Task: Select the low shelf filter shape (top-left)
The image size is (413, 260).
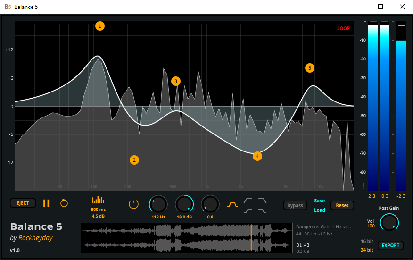Action: [248, 201]
